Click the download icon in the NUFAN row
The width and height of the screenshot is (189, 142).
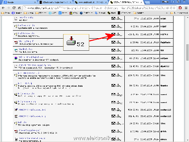click(x=118, y=34)
